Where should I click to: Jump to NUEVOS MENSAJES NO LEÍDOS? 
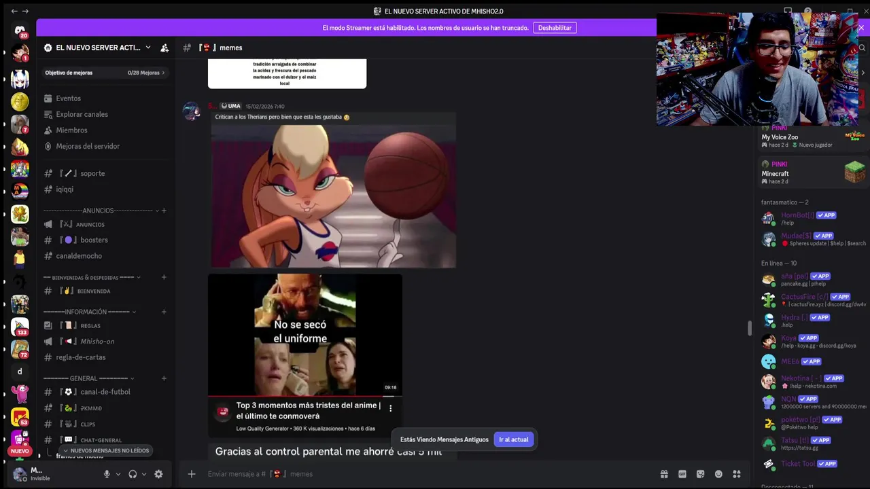[105, 450]
